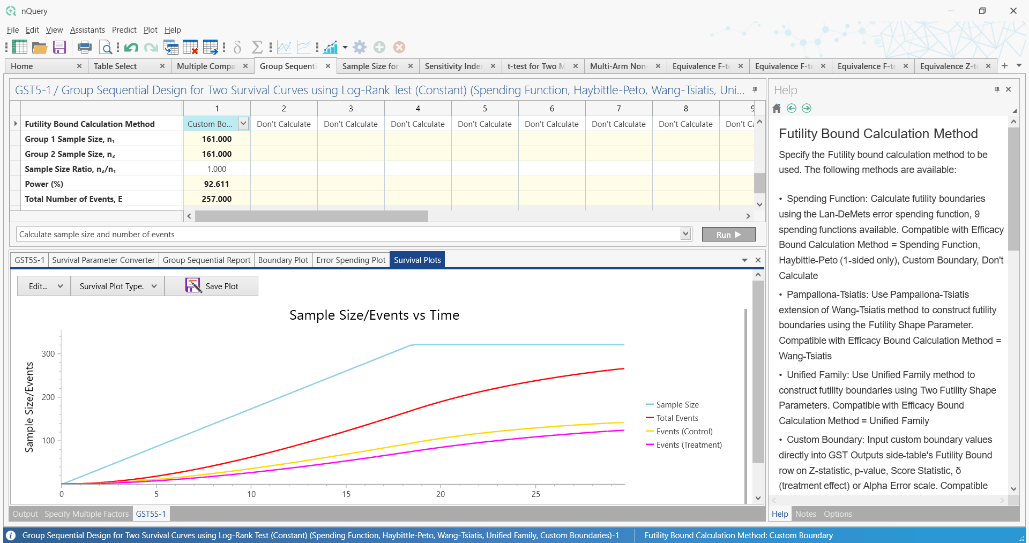
Task: Click the red X circle toolbar icon
Action: point(399,47)
